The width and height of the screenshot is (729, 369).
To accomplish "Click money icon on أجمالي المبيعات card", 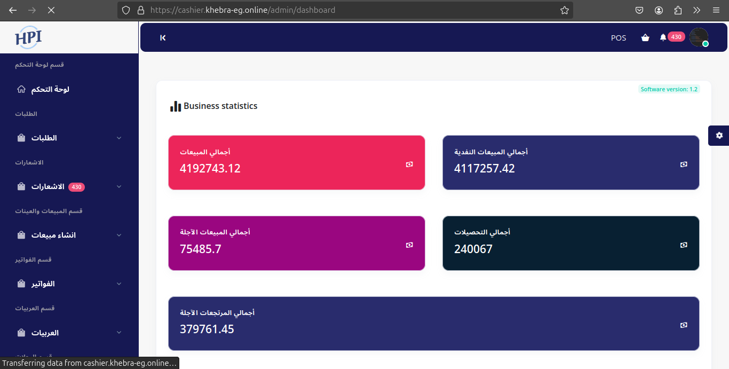I will click(409, 164).
